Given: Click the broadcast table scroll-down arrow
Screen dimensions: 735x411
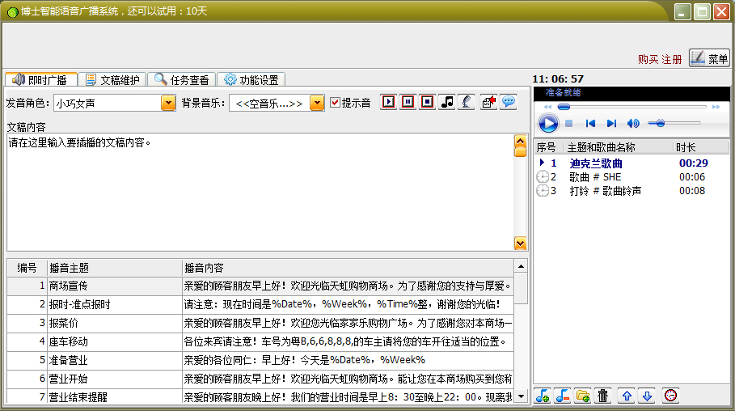Looking at the screenshot, I should (521, 396).
